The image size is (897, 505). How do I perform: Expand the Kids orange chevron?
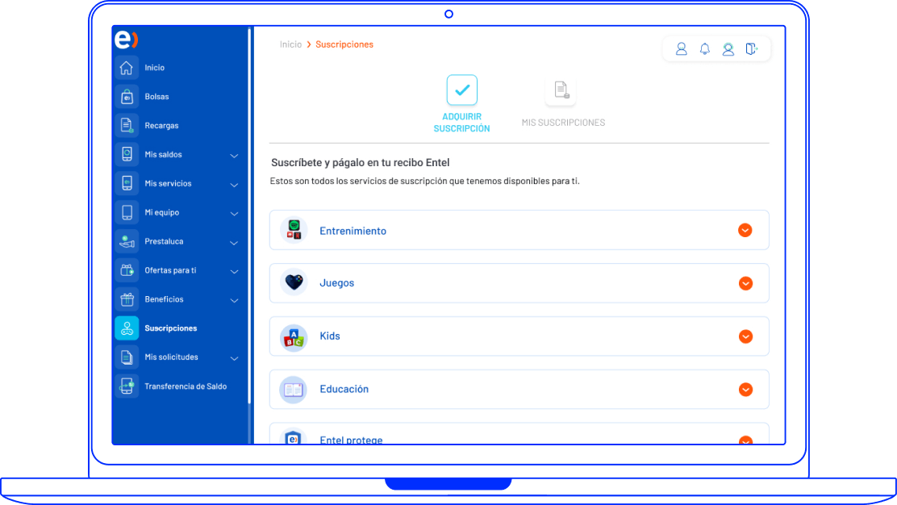coord(745,336)
